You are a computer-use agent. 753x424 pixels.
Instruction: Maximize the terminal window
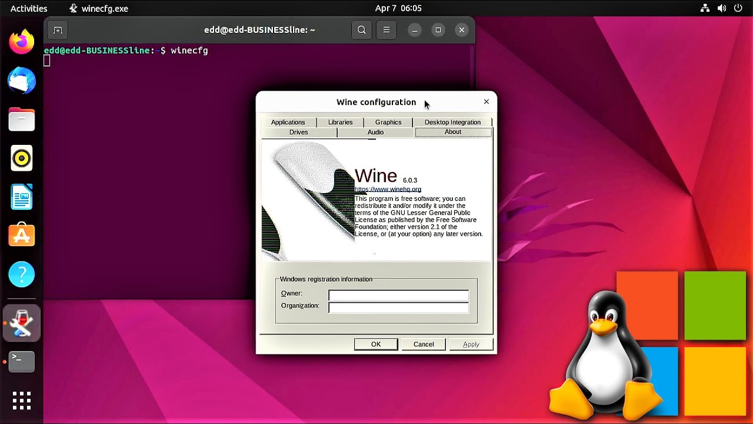tap(438, 30)
